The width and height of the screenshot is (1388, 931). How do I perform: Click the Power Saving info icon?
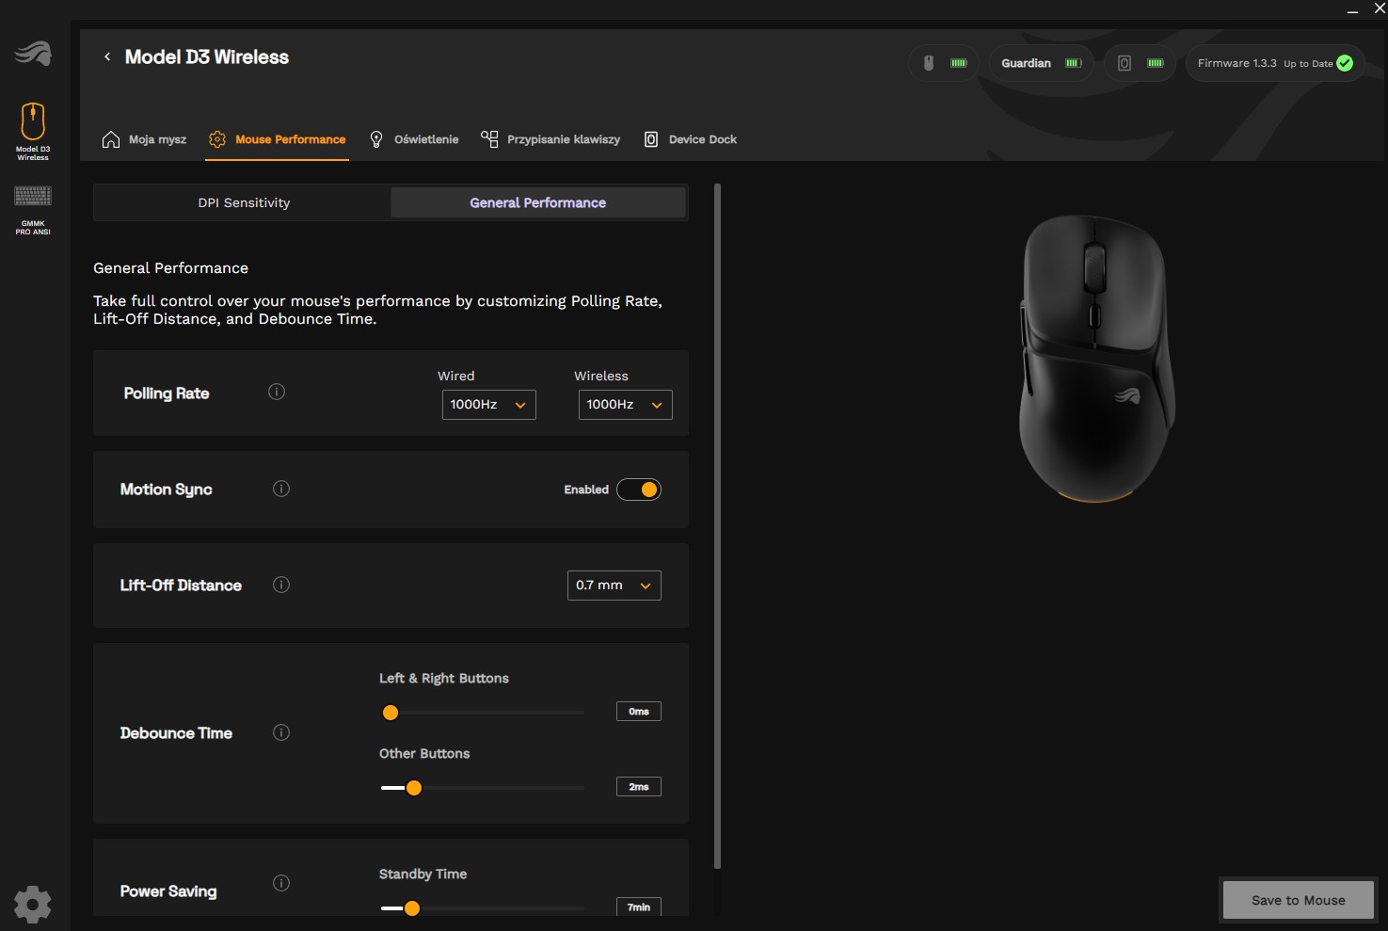pyautogui.click(x=281, y=883)
